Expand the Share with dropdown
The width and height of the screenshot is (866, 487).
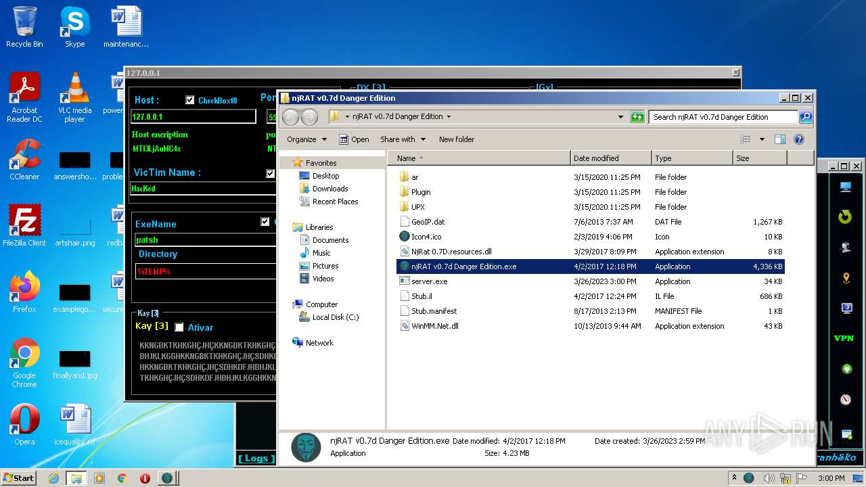[403, 139]
